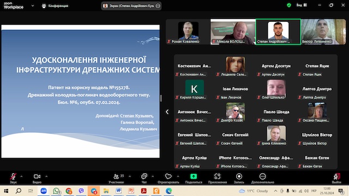The width and height of the screenshot is (349, 196).
Task: Click the shared presentation slide title
Action: (88, 65)
